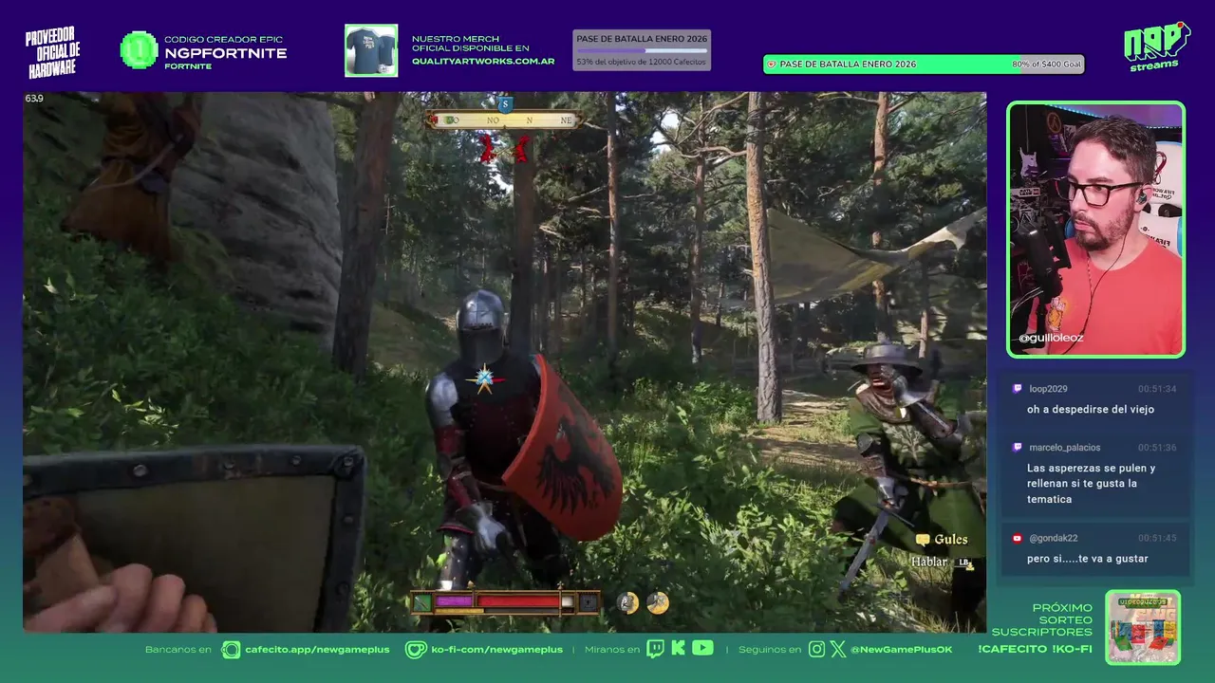Click the LB button prompt next to Hablar
This screenshot has height=683, width=1215.
coord(965,563)
